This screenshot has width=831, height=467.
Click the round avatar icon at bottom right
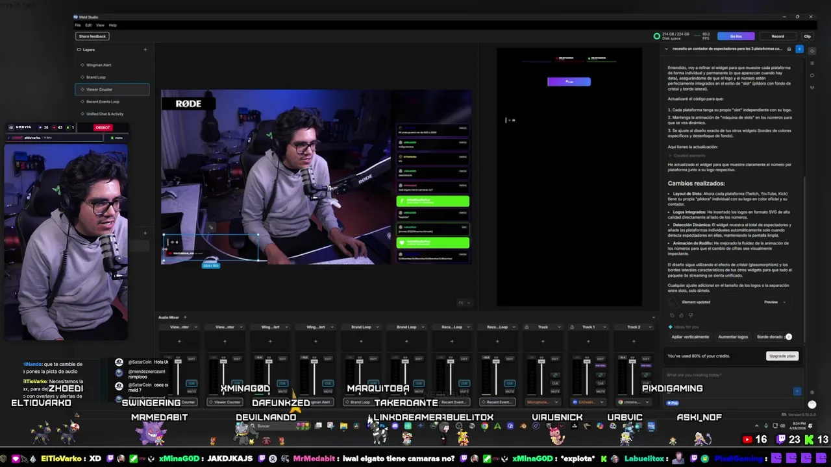tap(812, 405)
